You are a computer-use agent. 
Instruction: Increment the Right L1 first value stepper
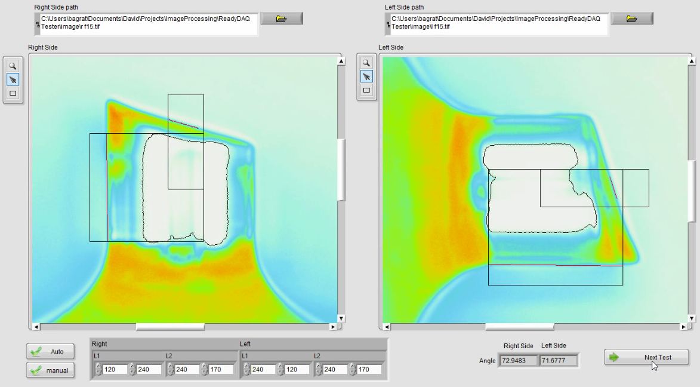(x=97, y=367)
